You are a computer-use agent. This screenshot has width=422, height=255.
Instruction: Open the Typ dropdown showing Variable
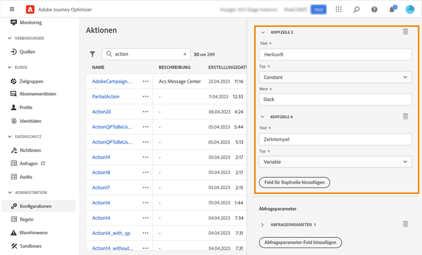335,162
